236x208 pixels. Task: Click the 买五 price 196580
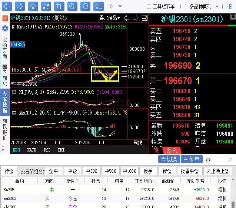(x=182, y=115)
